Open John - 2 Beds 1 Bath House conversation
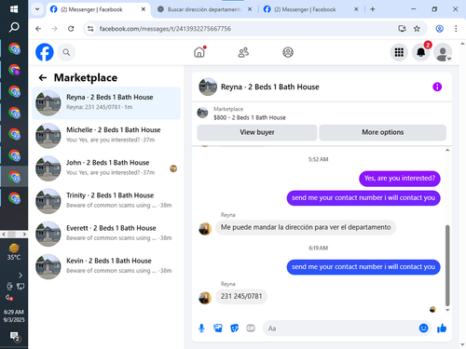Screen dimensions: 466x349 106,168
